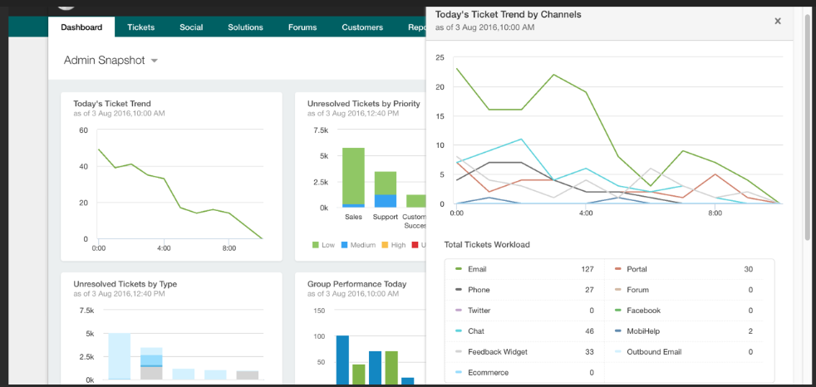Toggle the Email channel legend entry
The height and width of the screenshot is (387, 816).
471,269
